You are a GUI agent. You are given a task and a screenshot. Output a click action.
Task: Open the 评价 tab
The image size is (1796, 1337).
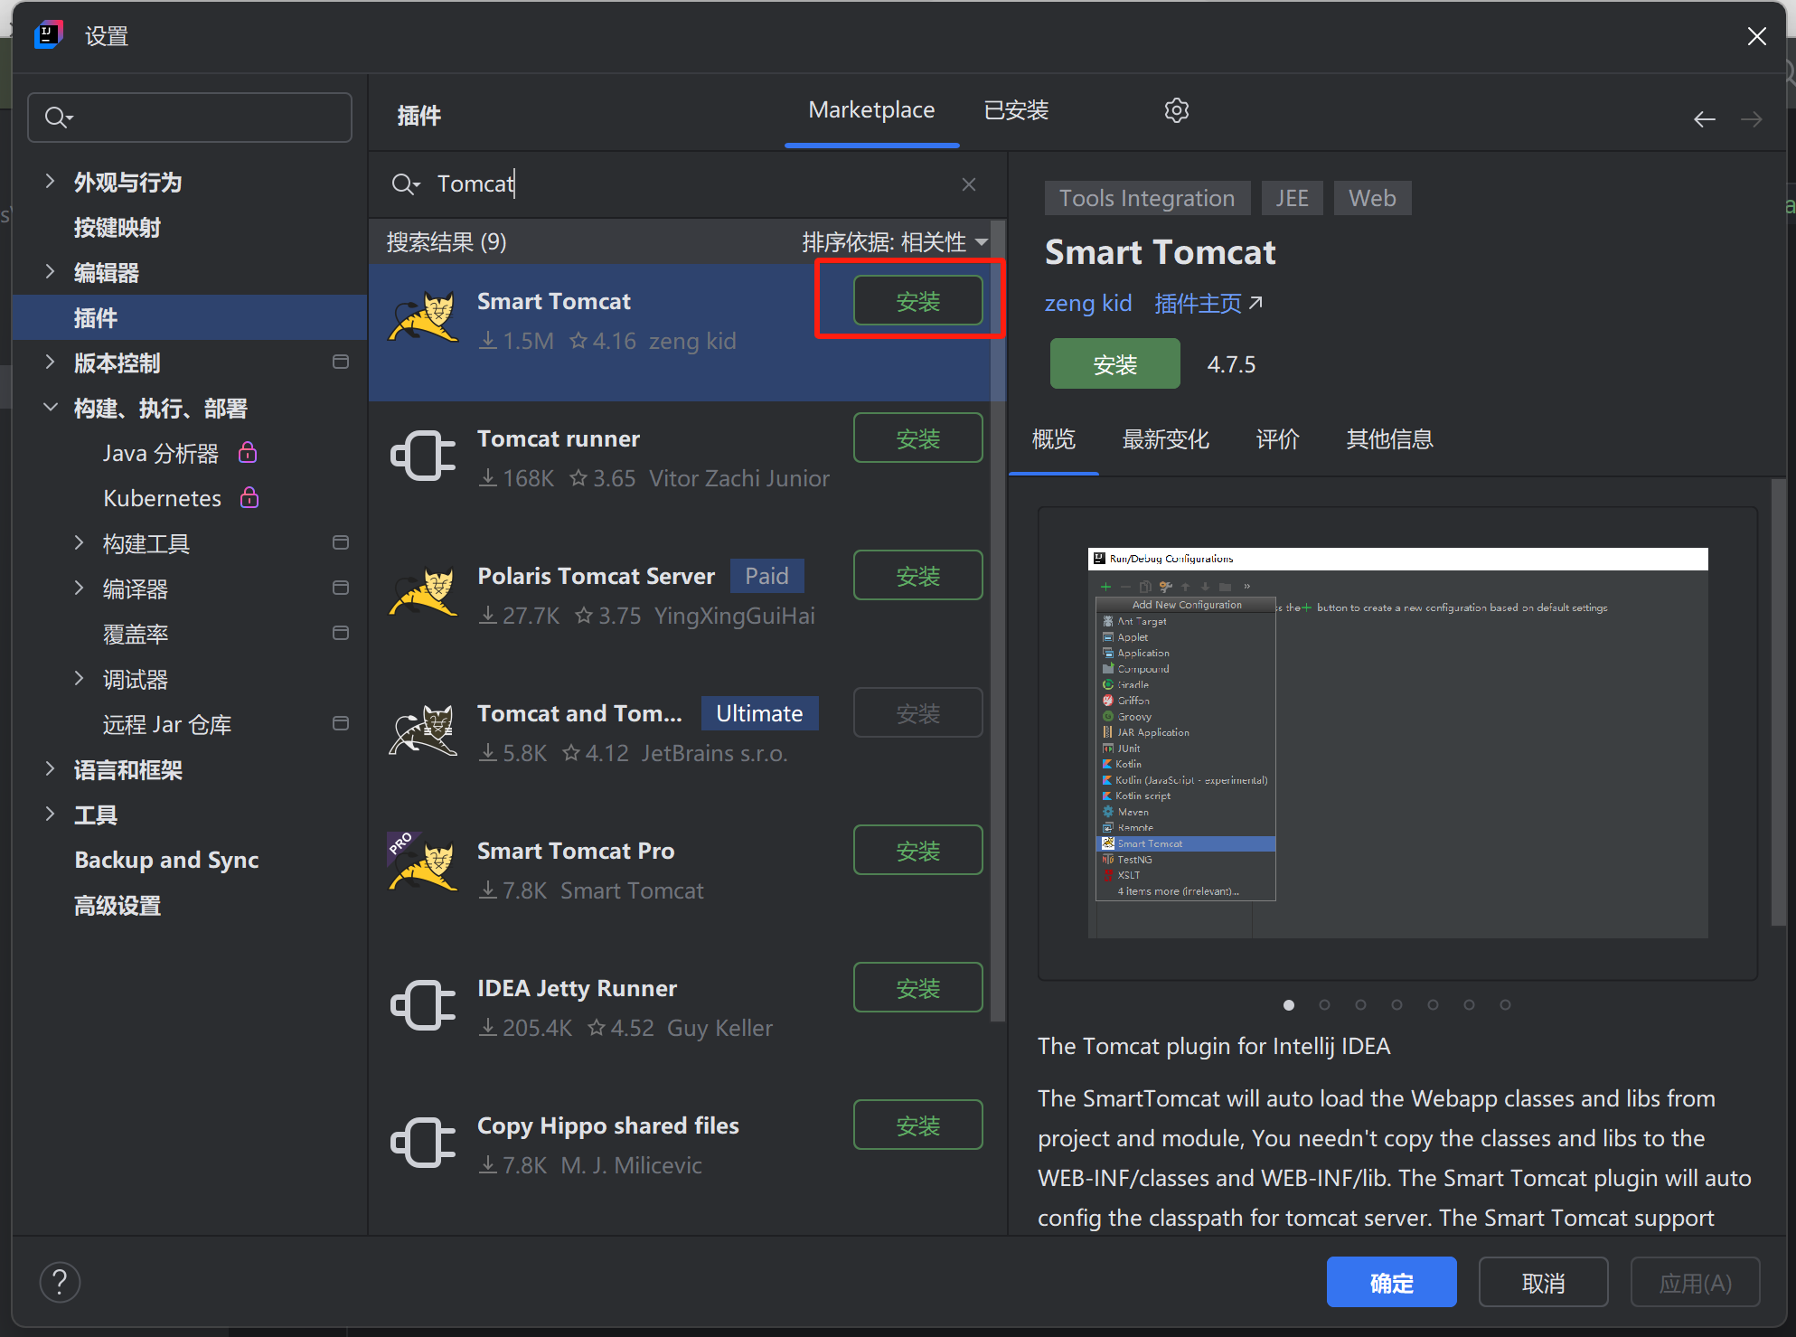click(x=1277, y=439)
